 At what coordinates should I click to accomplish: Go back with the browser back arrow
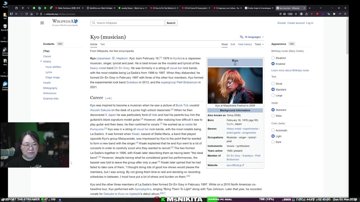(x=16, y=14)
